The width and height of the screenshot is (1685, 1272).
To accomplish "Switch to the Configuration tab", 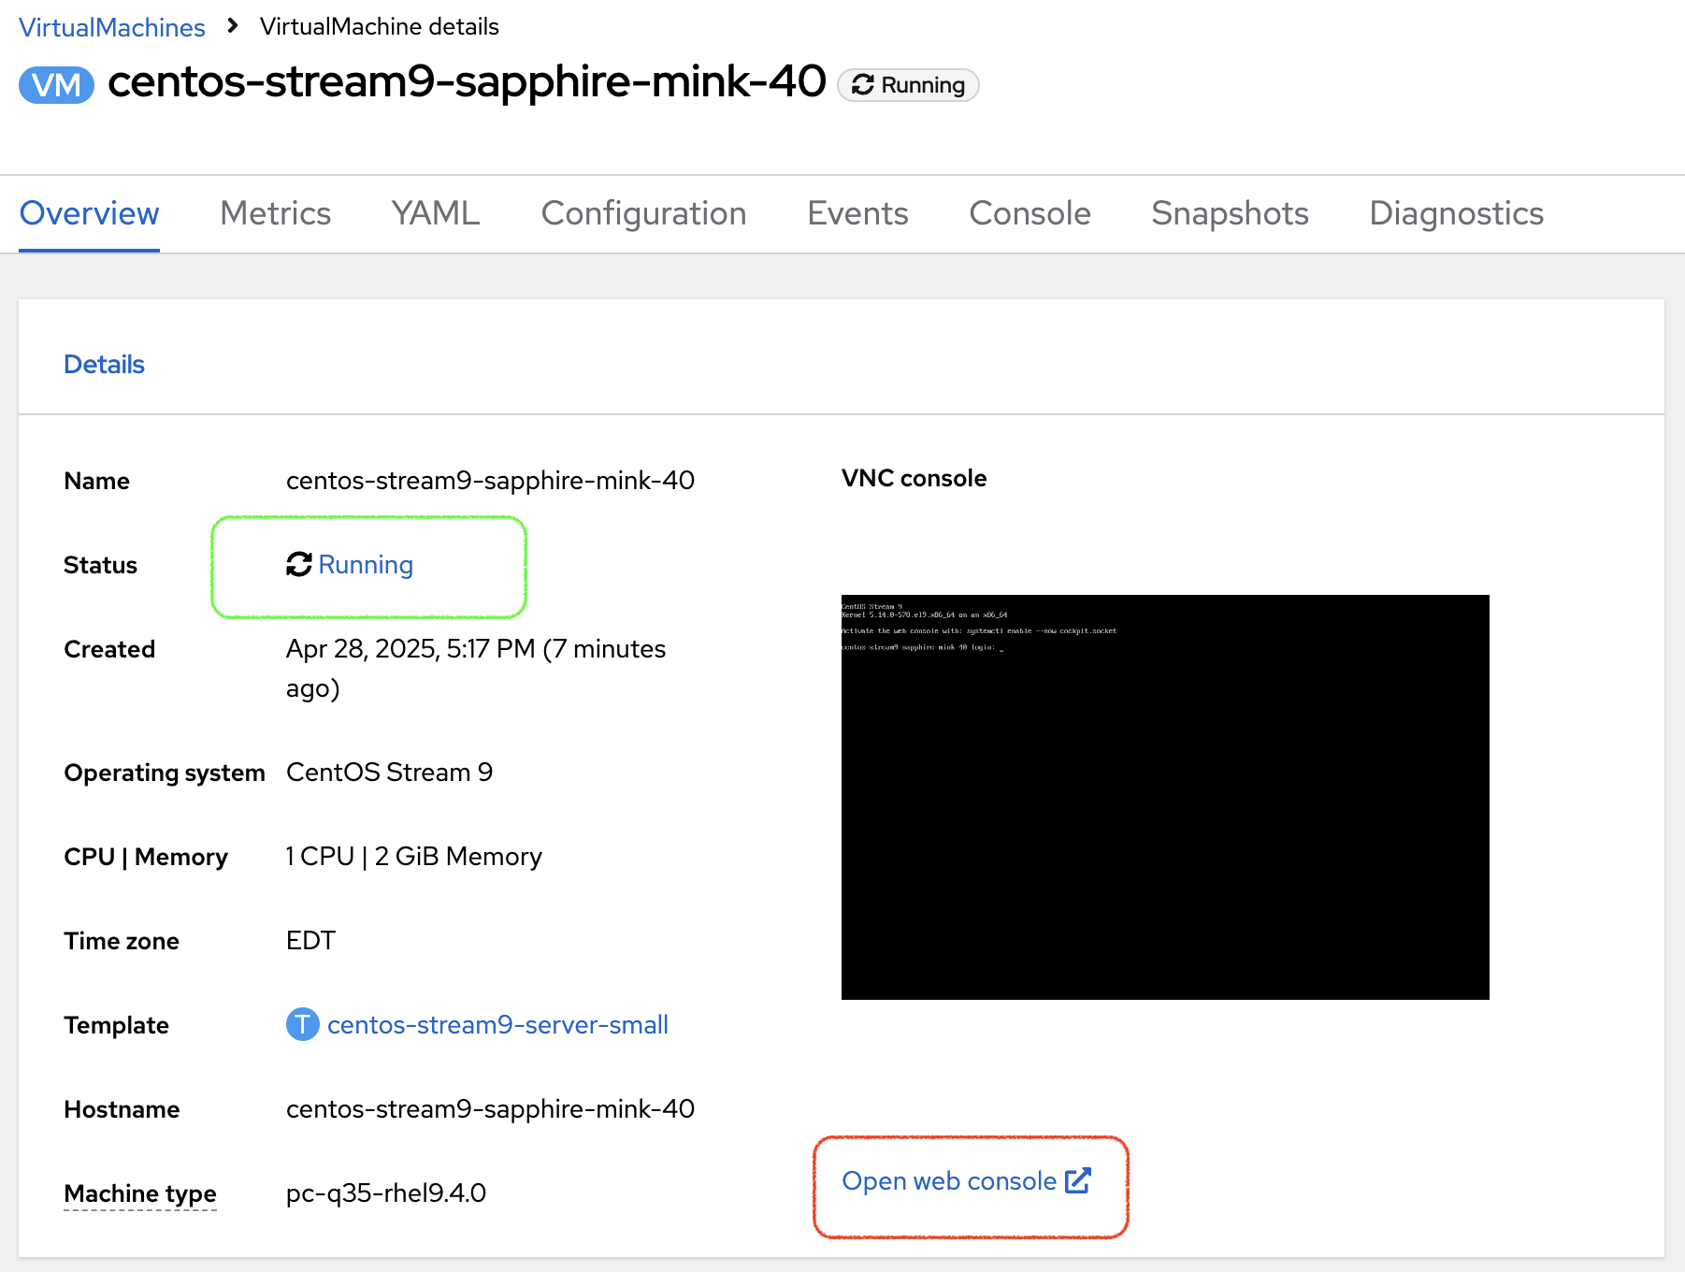I will click(643, 214).
